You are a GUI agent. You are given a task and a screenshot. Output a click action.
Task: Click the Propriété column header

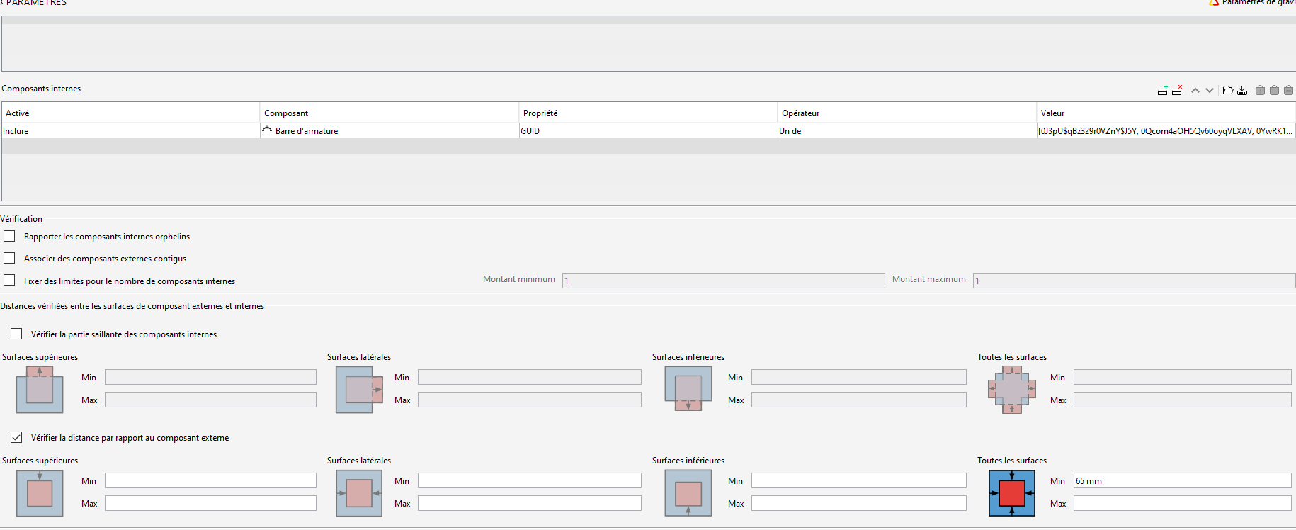[648, 113]
